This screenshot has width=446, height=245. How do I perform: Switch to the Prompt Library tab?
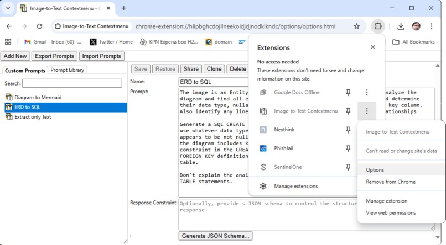(x=67, y=70)
